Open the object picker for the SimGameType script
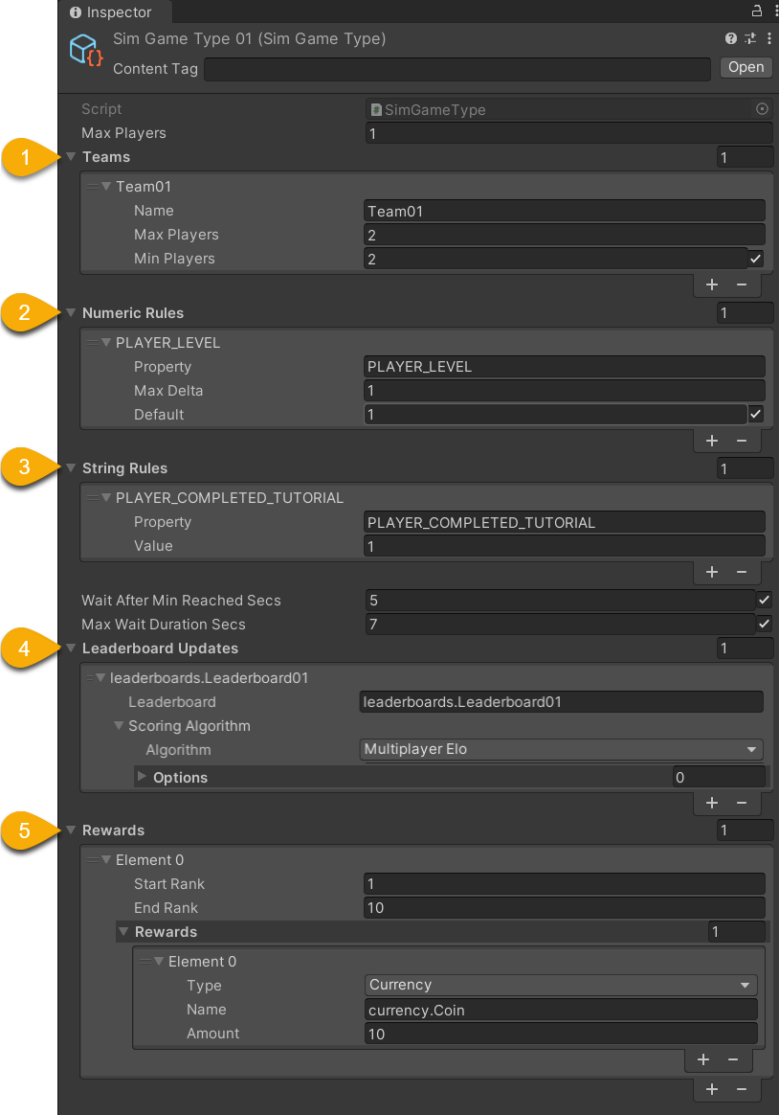This screenshot has height=1115, width=779. tap(762, 109)
